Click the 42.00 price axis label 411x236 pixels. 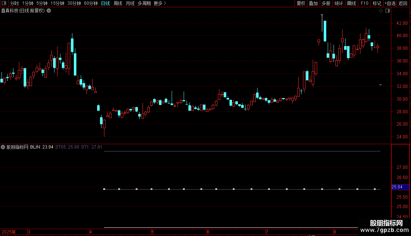click(x=402, y=23)
